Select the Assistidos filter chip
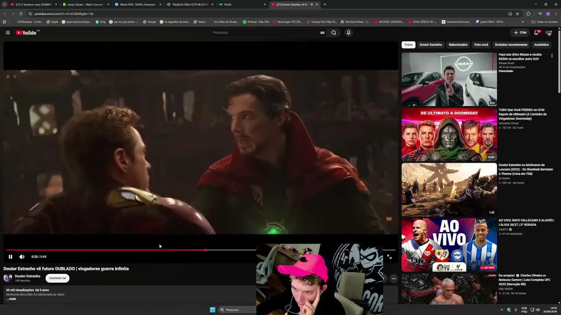561x315 pixels. point(541,45)
